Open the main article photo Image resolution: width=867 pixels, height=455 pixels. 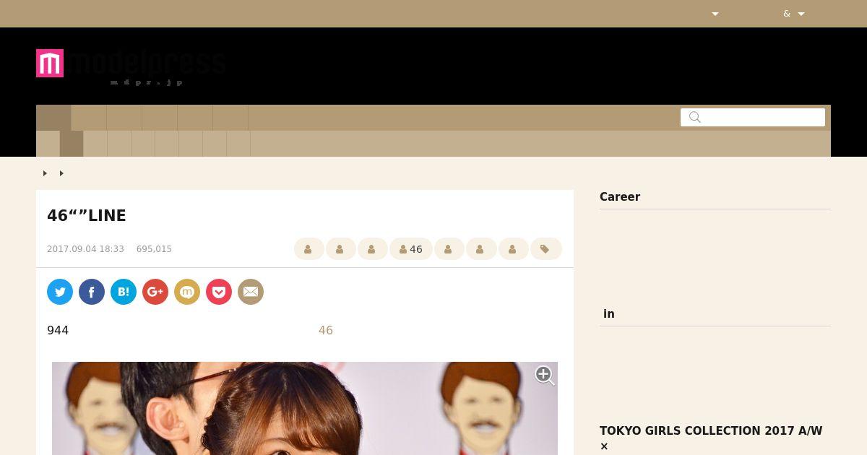click(305, 408)
